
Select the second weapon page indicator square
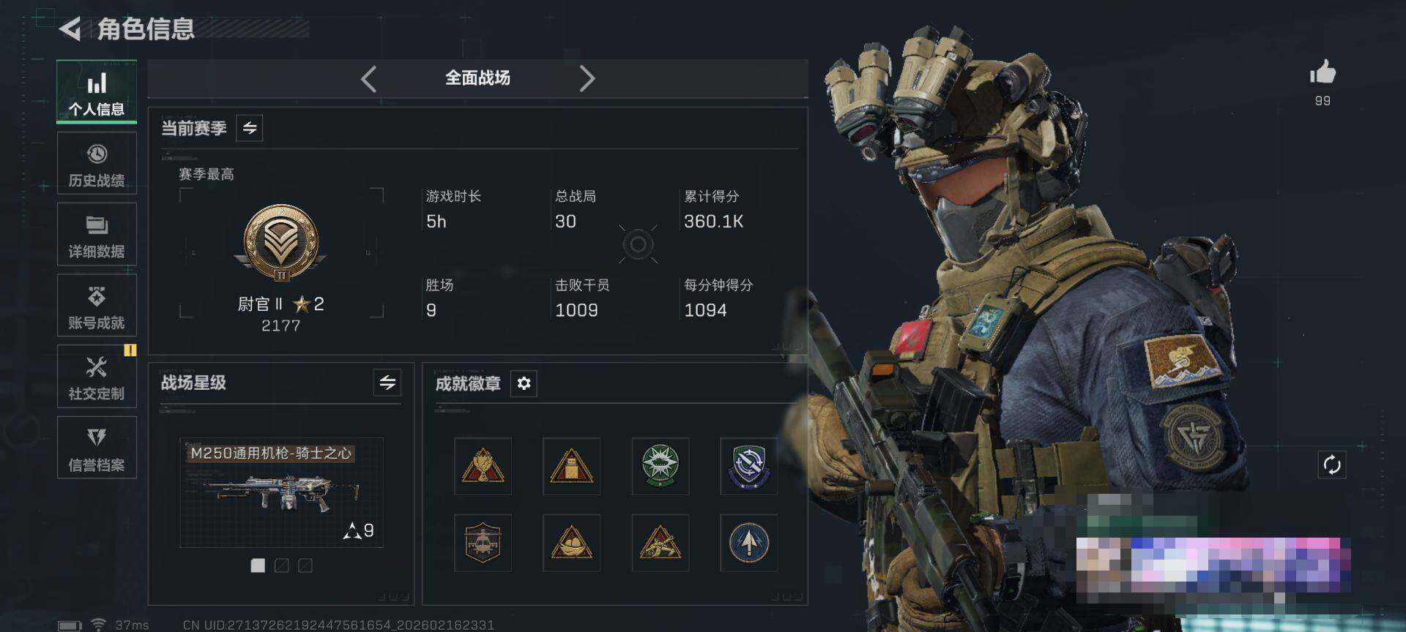[x=281, y=565]
